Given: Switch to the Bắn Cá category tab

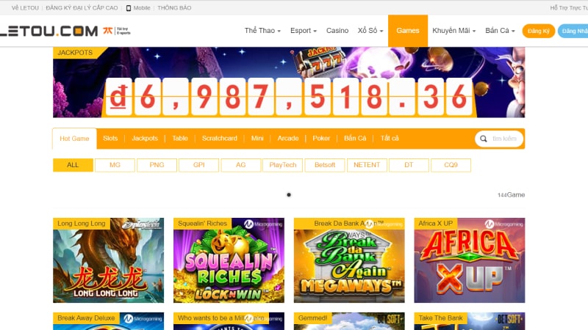Looking at the screenshot, I should pyautogui.click(x=355, y=139).
